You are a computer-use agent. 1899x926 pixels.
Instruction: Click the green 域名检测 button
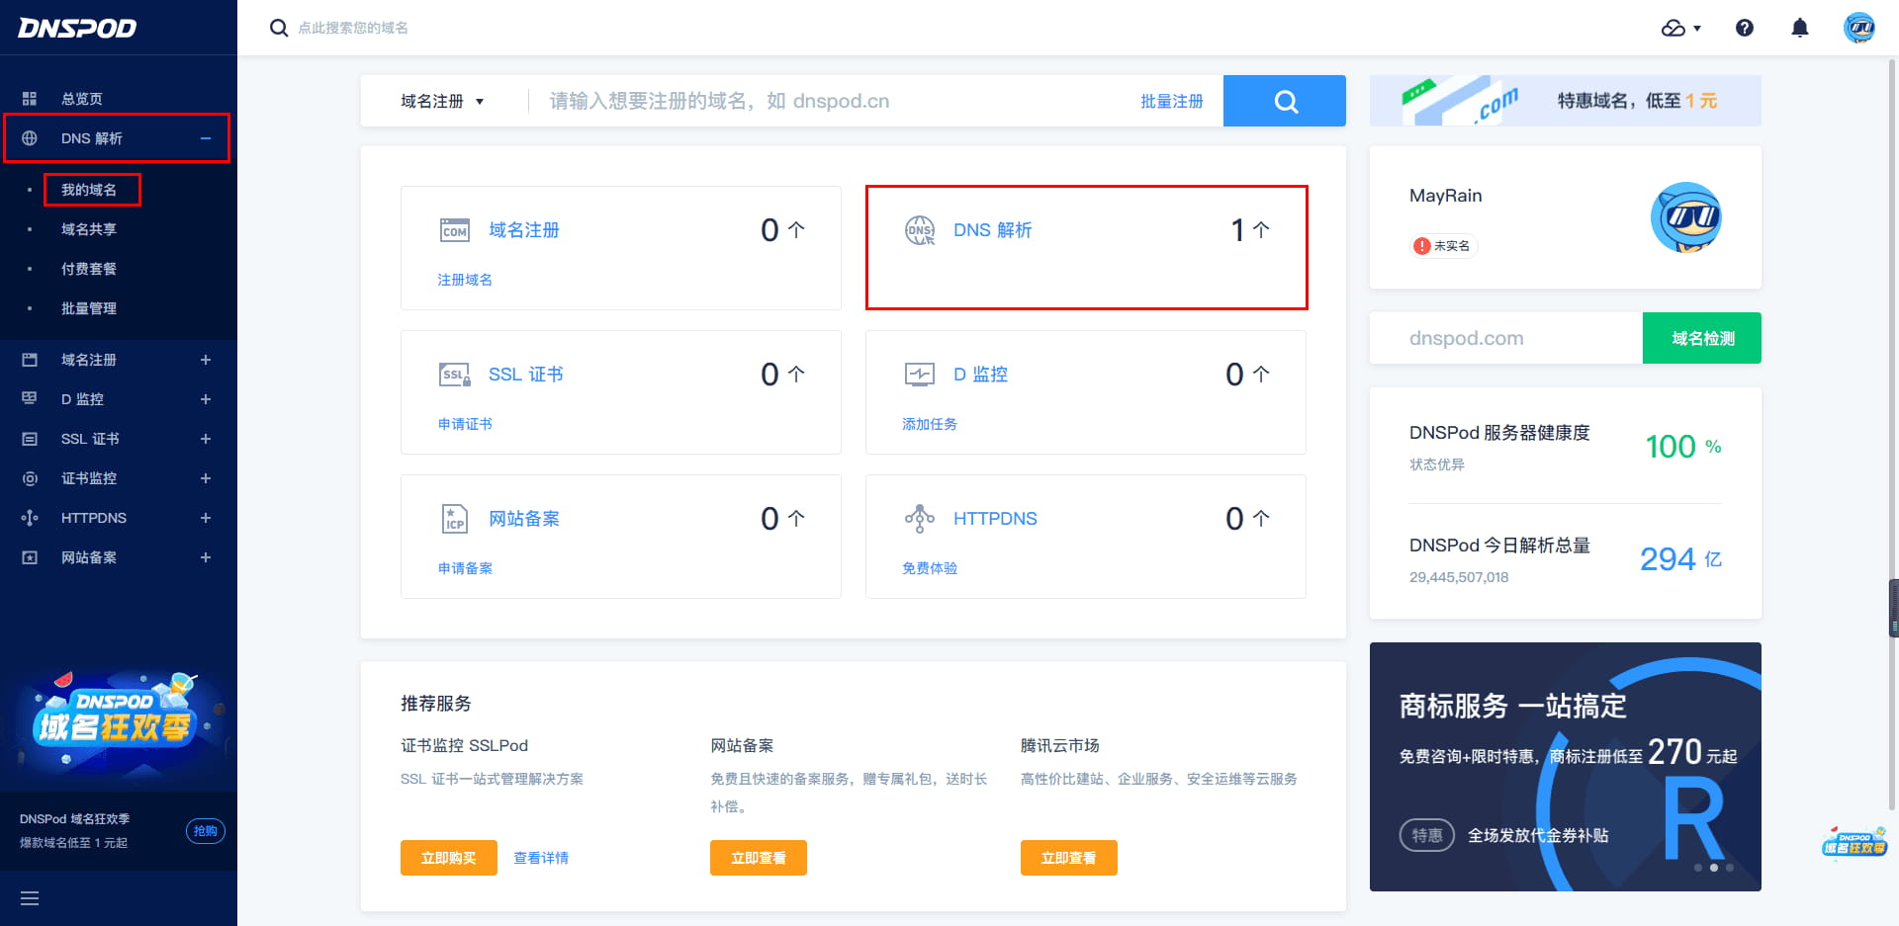[1701, 338]
